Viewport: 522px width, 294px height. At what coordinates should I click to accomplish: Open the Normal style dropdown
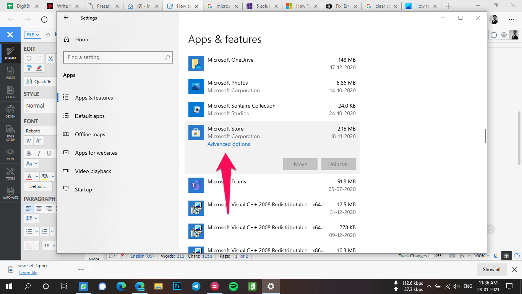40,106
